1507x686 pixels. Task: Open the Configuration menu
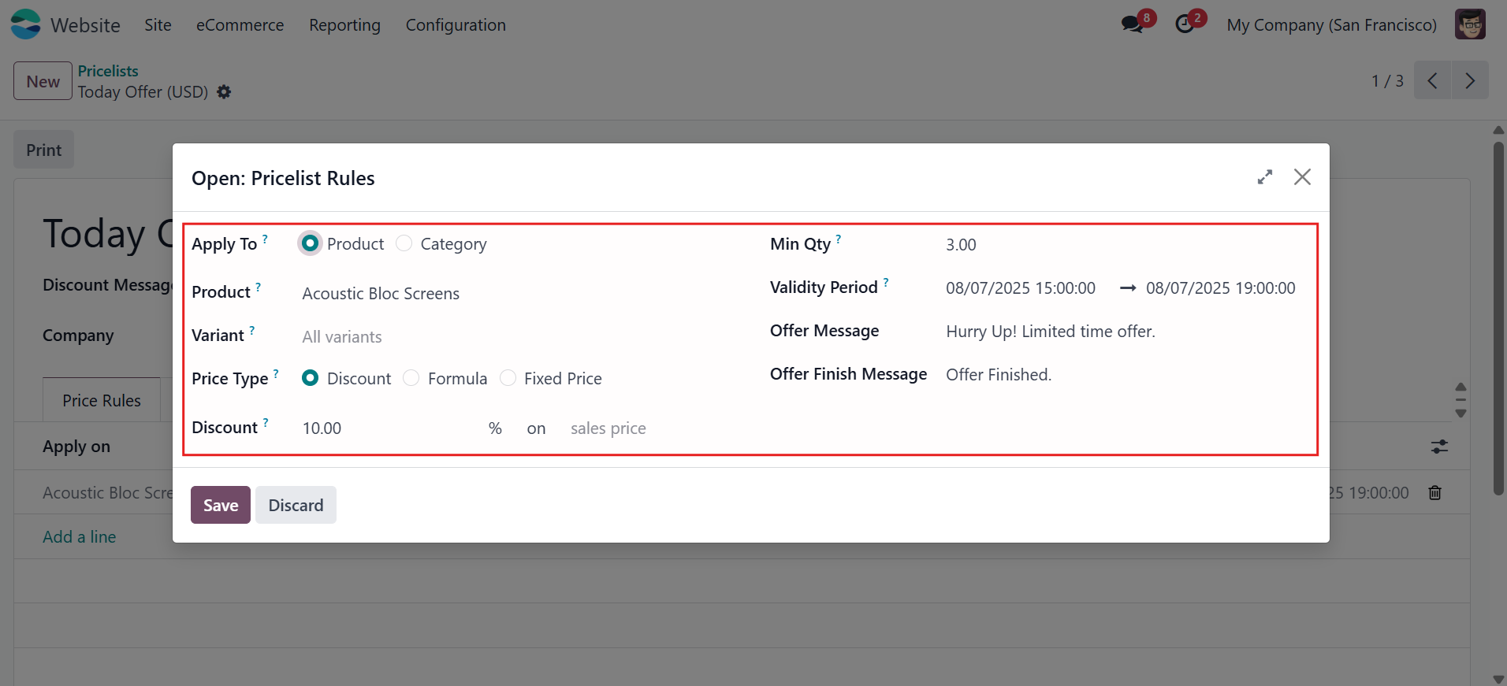point(456,25)
